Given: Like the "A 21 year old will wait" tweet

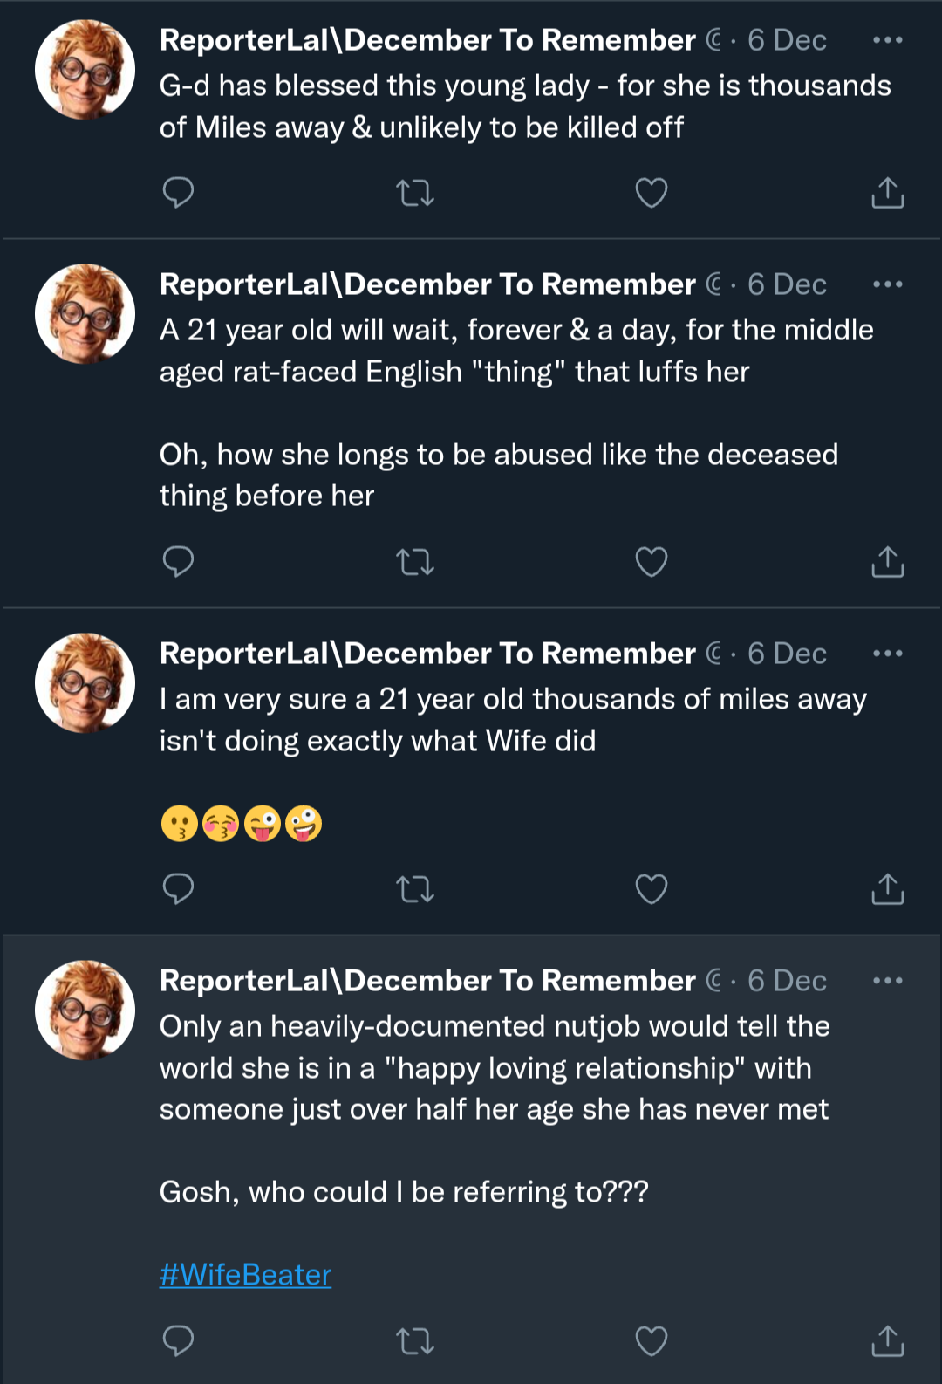Looking at the screenshot, I should pos(651,561).
